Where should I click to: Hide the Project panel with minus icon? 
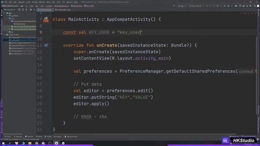pos(34,10)
